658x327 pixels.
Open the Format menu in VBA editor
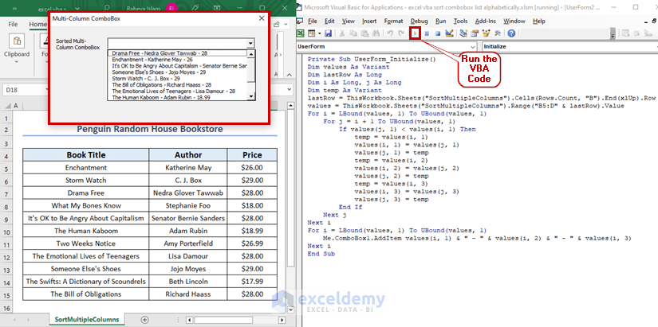click(393, 21)
